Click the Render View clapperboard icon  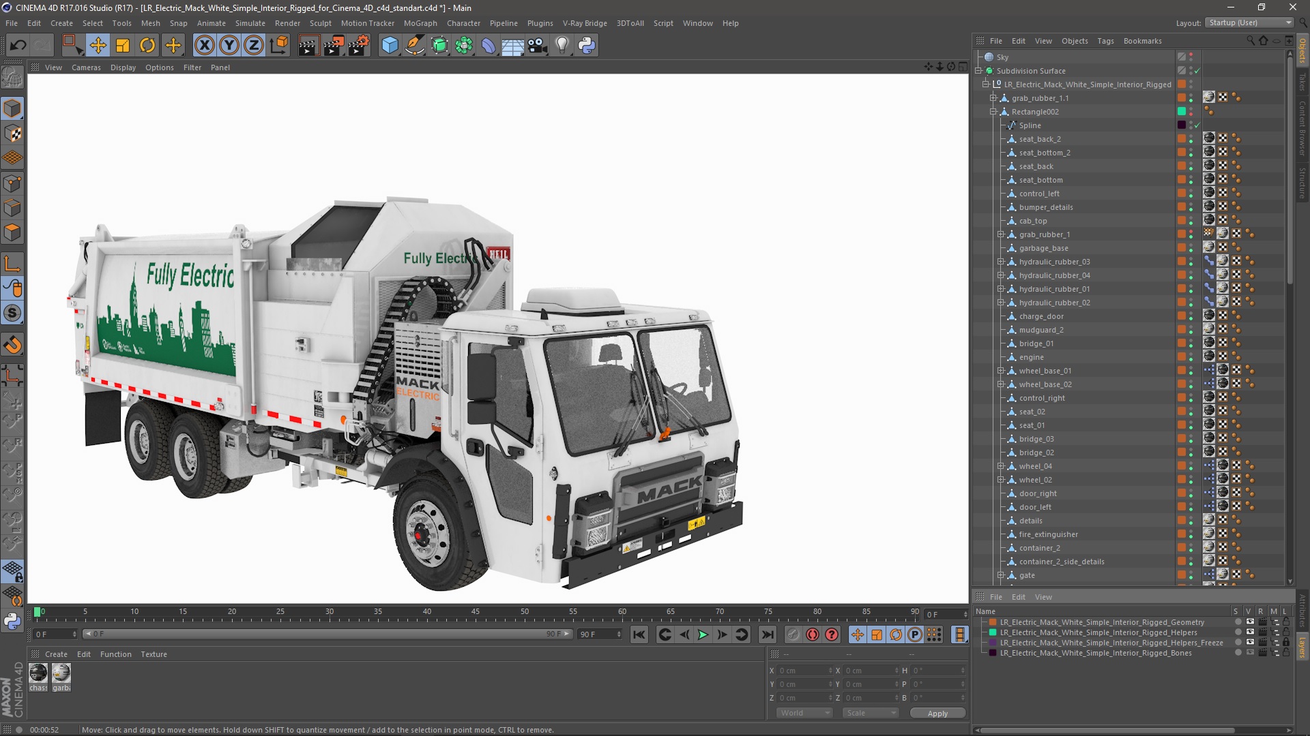point(308,46)
